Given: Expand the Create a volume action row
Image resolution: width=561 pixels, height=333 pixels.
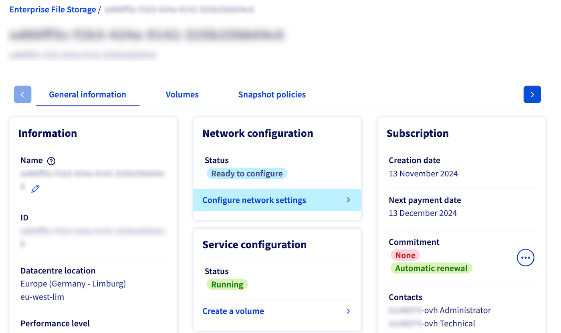Looking at the screenshot, I should pos(277,311).
